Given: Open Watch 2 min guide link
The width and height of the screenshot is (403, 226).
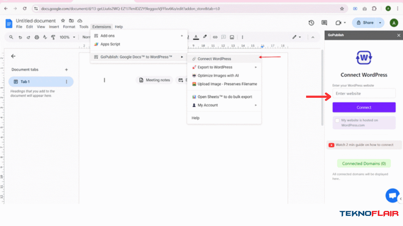Looking at the screenshot, I should click(x=364, y=145).
